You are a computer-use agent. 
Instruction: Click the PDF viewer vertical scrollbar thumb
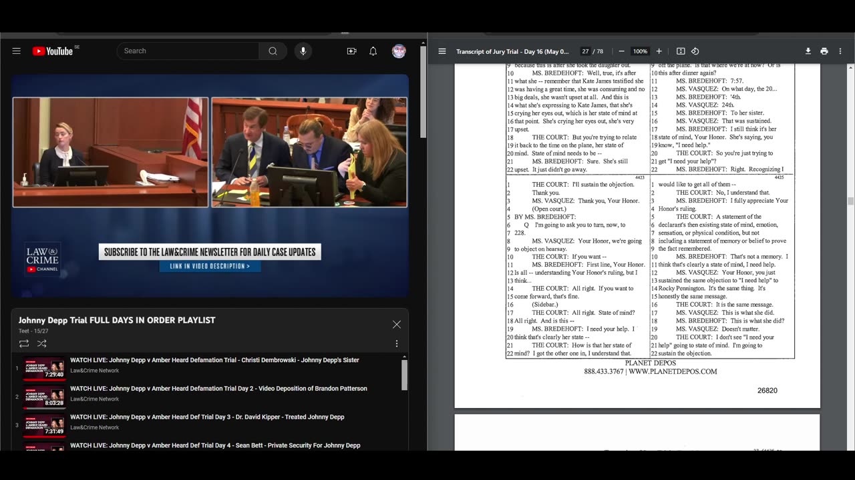click(x=850, y=201)
